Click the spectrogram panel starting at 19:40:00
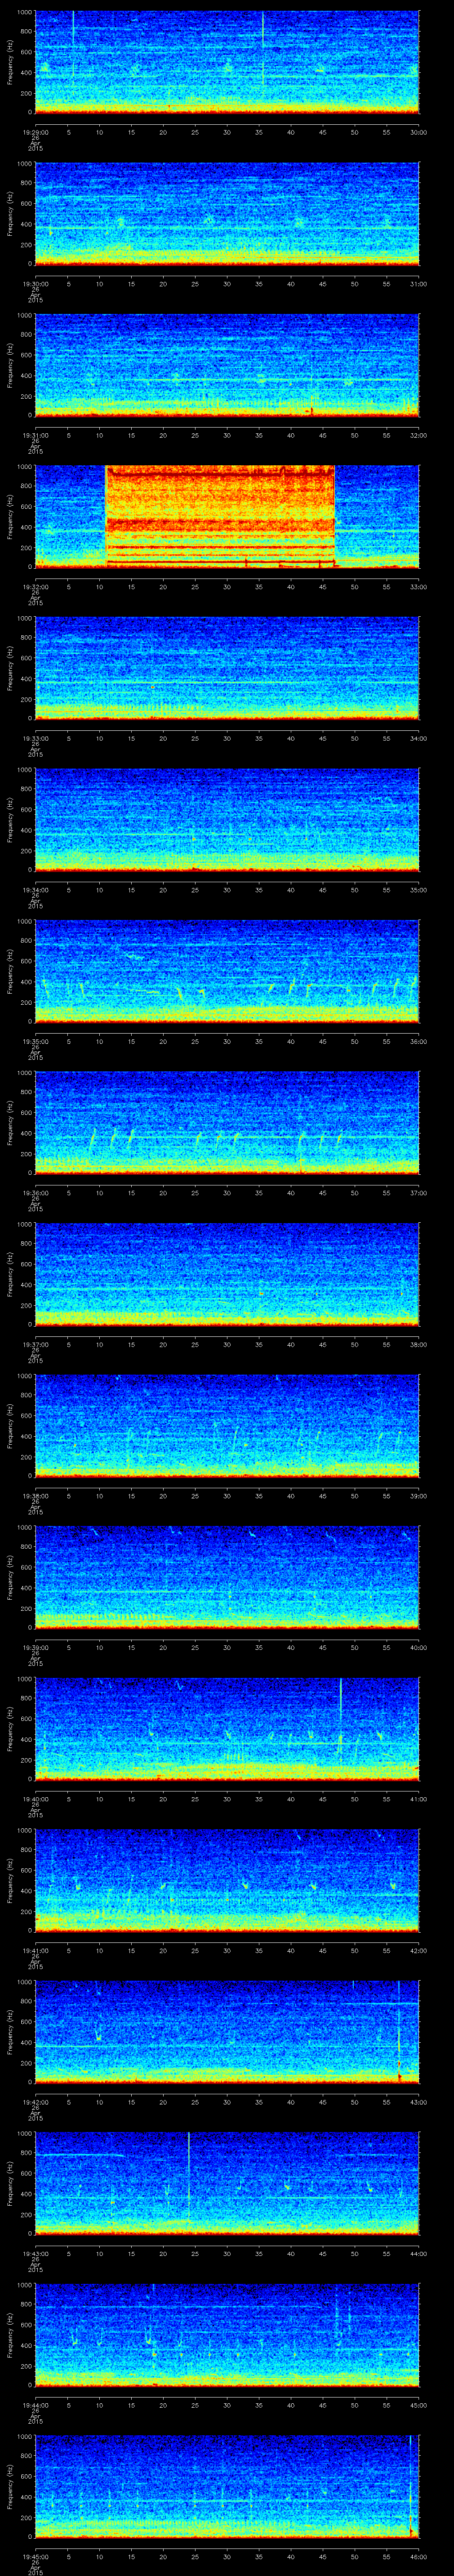This screenshot has width=454, height=2576. coord(227,1729)
